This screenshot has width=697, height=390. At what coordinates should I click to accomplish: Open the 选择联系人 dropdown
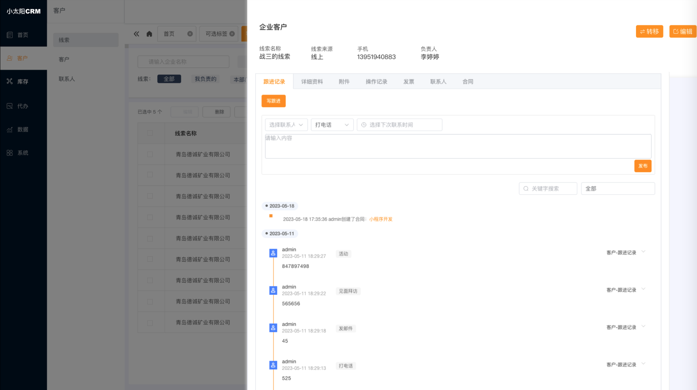tap(286, 125)
